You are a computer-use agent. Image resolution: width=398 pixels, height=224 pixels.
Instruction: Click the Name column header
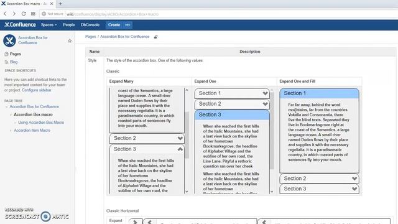pyautogui.click(x=95, y=52)
